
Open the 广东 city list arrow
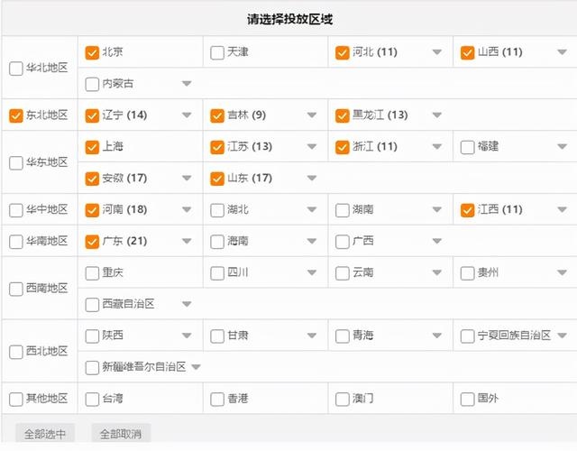187,241
